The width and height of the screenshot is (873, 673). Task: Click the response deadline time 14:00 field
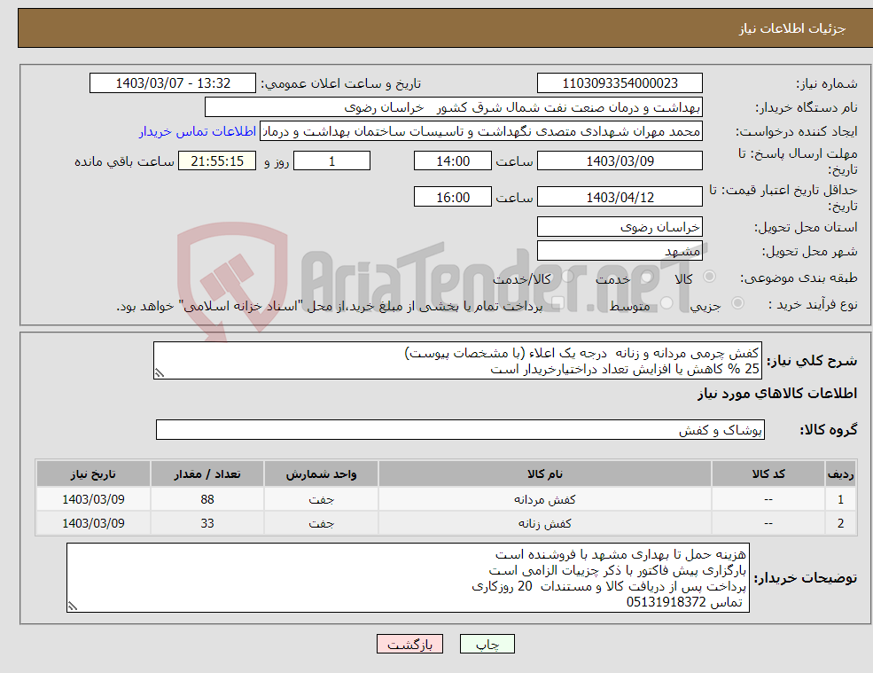tap(453, 161)
